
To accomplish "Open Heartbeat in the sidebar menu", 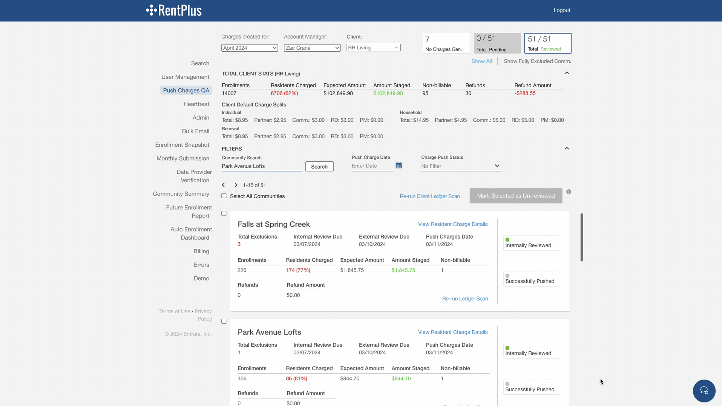I will tap(196, 104).
